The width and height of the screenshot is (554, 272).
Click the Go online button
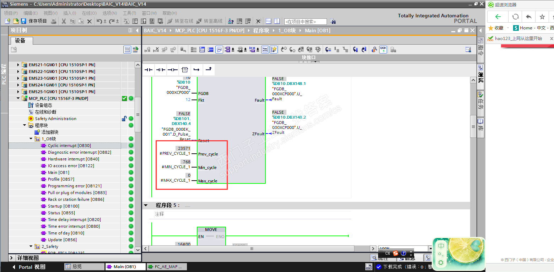(x=180, y=21)
